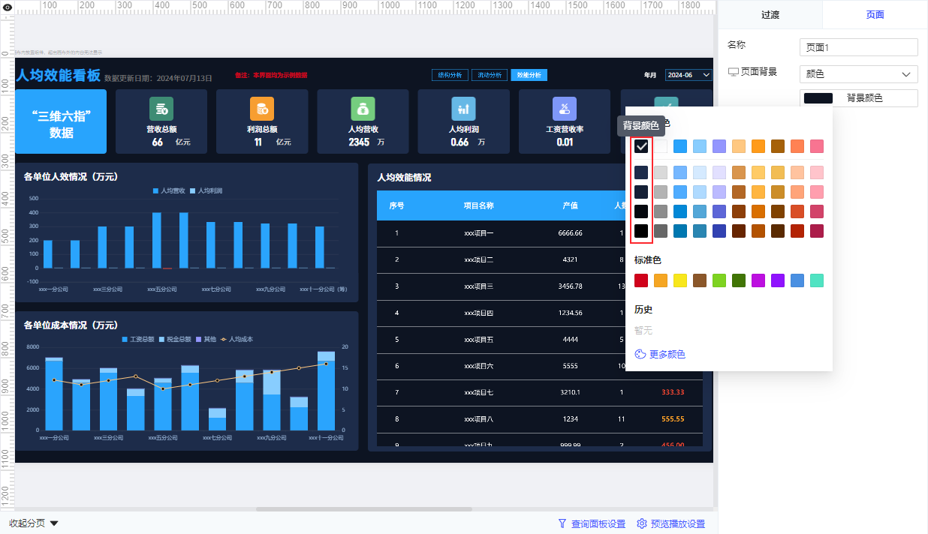The height and width of the screenshot is (534, 928).
Task: Open 更多颜色 palette icon
Action: coord(640,354)
